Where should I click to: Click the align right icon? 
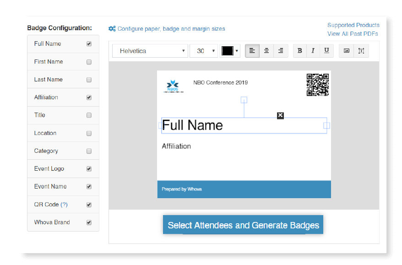click(x=280, y=51)
